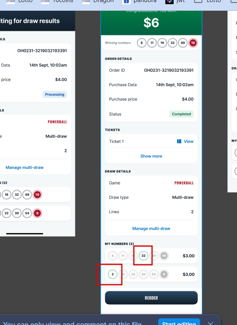
Task: Click Manage multi-draw in the completed order frame
Action: [151, 229]
